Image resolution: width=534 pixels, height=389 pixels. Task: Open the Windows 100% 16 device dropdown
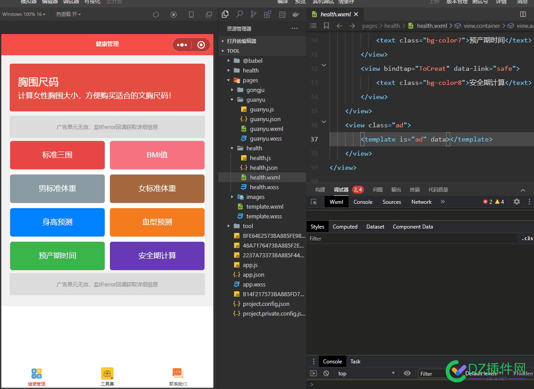pyautogui.click(x=24, y=14)
